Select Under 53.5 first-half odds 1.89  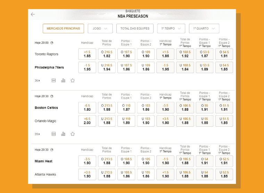(x=205, y=67)
